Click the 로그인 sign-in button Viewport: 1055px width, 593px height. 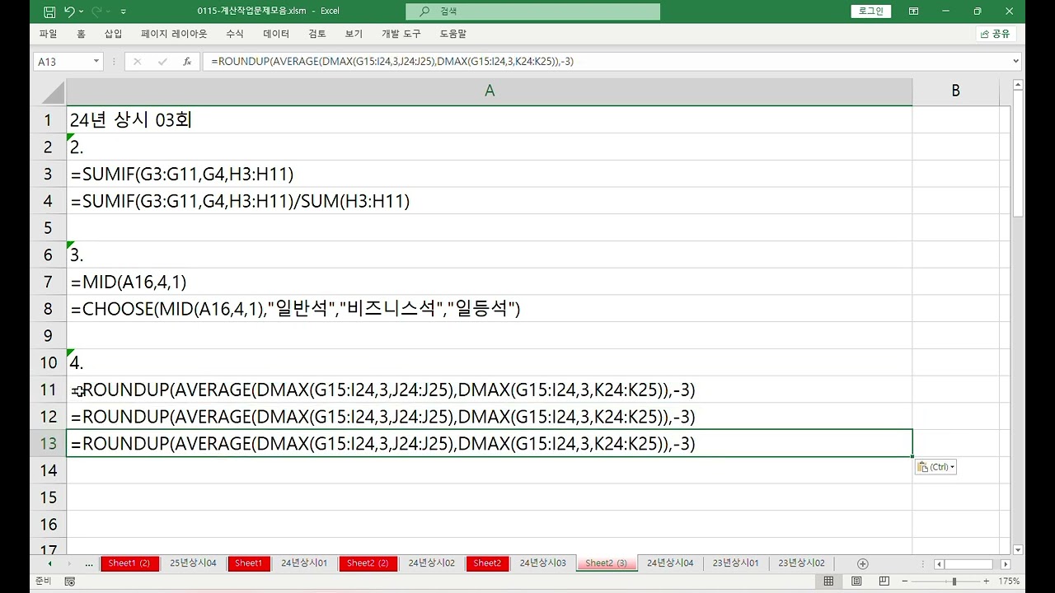(x=870, y=12)
